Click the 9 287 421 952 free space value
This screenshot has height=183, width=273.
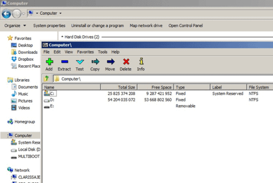tap(159, 93)
